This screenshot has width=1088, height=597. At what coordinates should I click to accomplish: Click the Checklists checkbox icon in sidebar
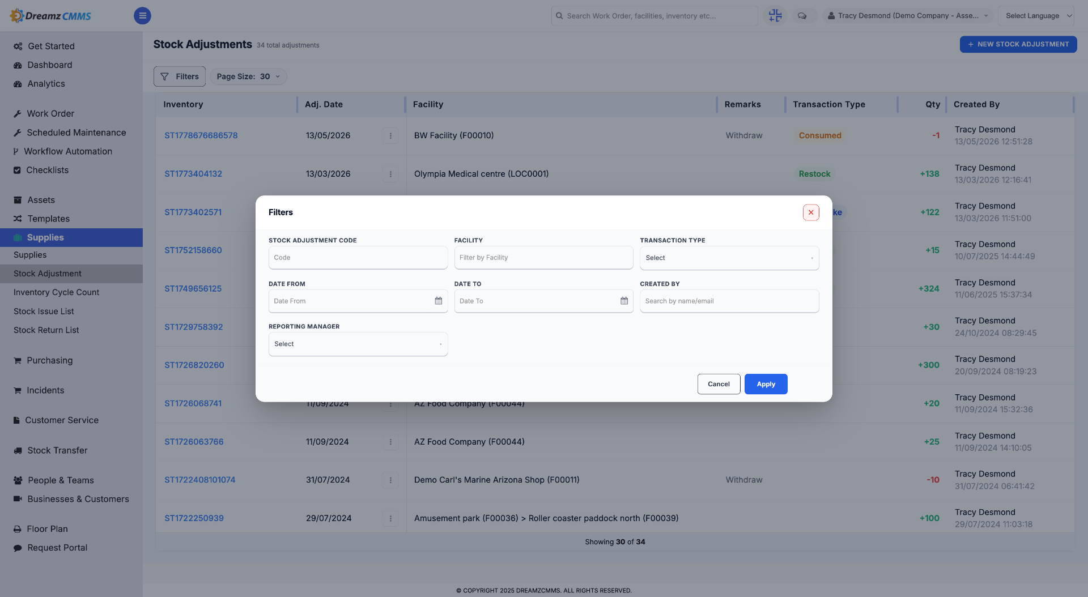pyautogui.click(x=17, y=170)
